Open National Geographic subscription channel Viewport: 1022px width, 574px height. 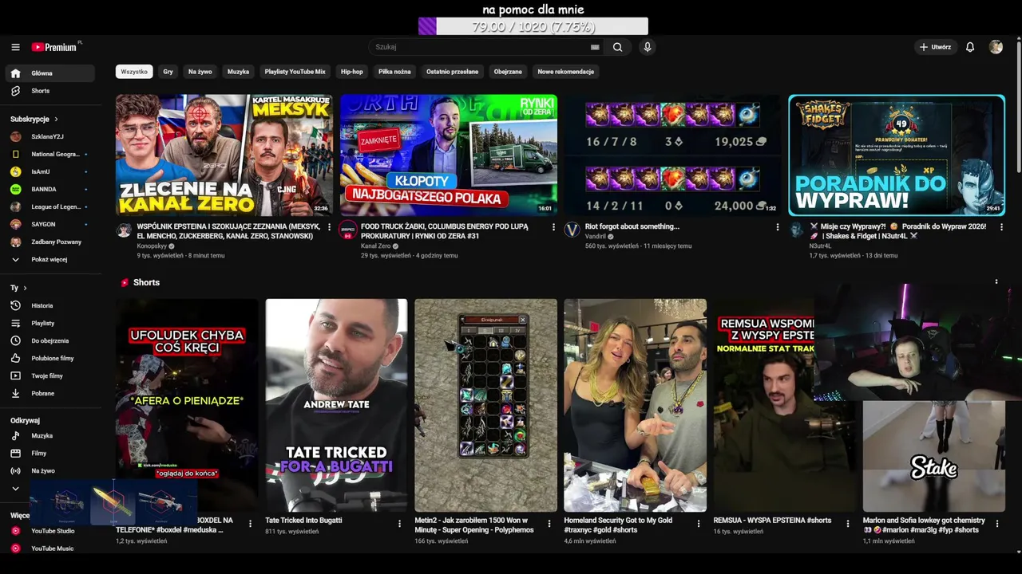50,154
